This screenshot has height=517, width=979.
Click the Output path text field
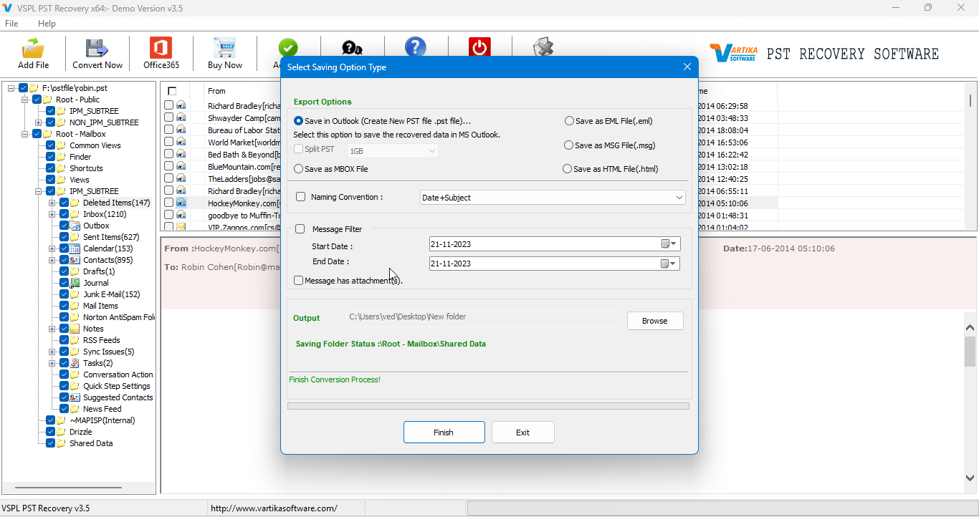click(x=483, y=319)
